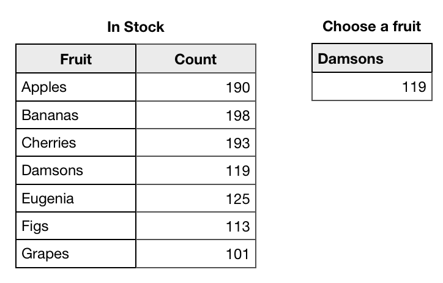The height and width of the screenshot is (283, 443).
Task: Click the Count column header
Action: (195, 59)
